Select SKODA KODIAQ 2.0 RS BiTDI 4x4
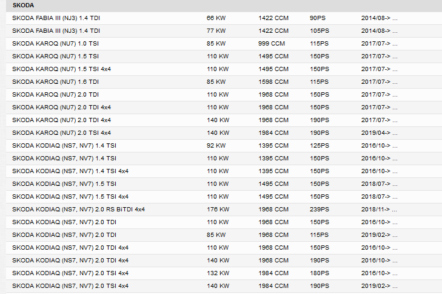Screen dimensions: 442x294 coord(79,210)
